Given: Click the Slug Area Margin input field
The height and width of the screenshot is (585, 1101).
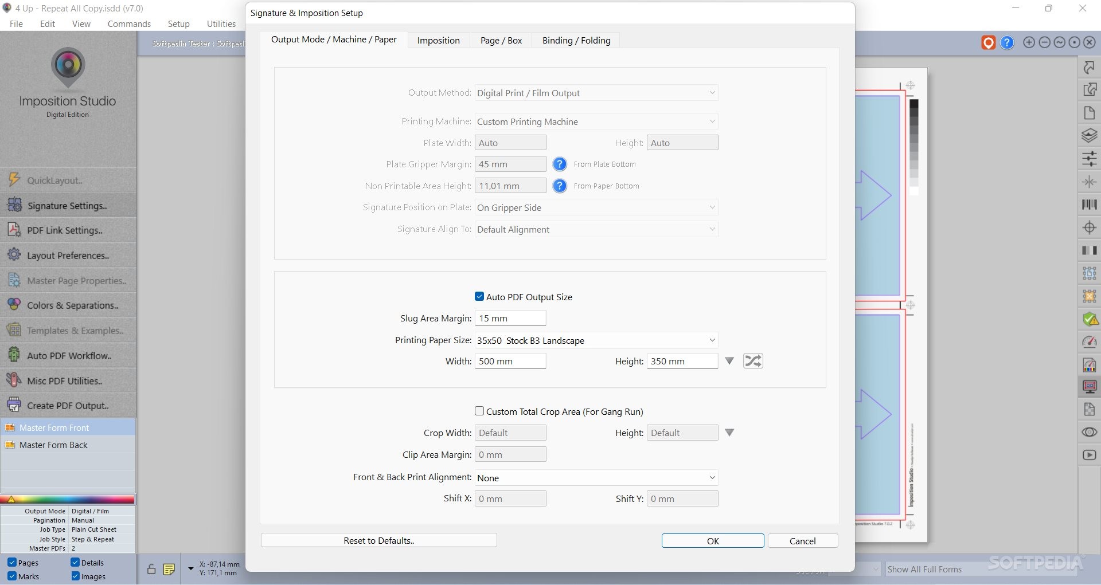Looking at the screenshot, I should 510,318.
